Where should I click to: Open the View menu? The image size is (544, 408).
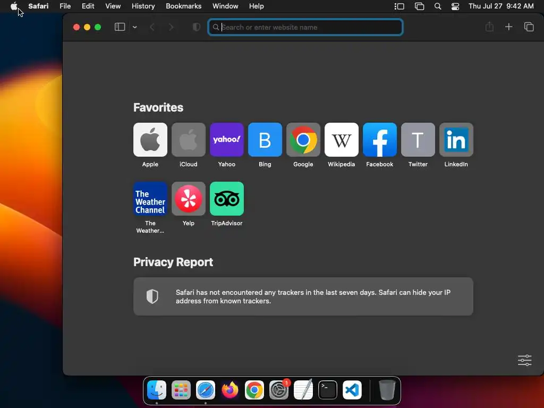[113, 6]
